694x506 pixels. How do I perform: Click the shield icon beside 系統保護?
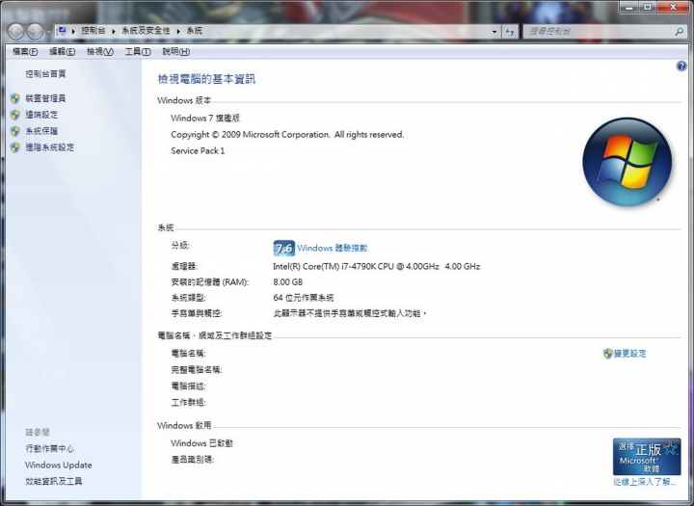pos(15,131)
